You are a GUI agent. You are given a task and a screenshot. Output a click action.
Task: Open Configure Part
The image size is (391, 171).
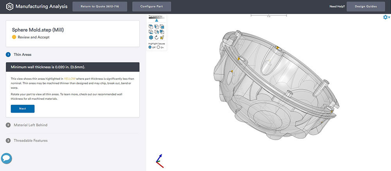coord(152,6)
